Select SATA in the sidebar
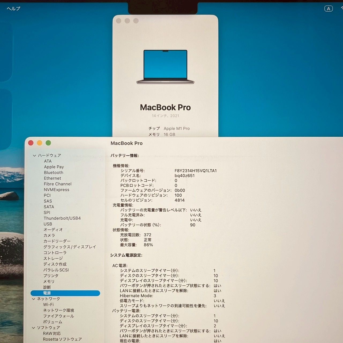 (49, 207)
